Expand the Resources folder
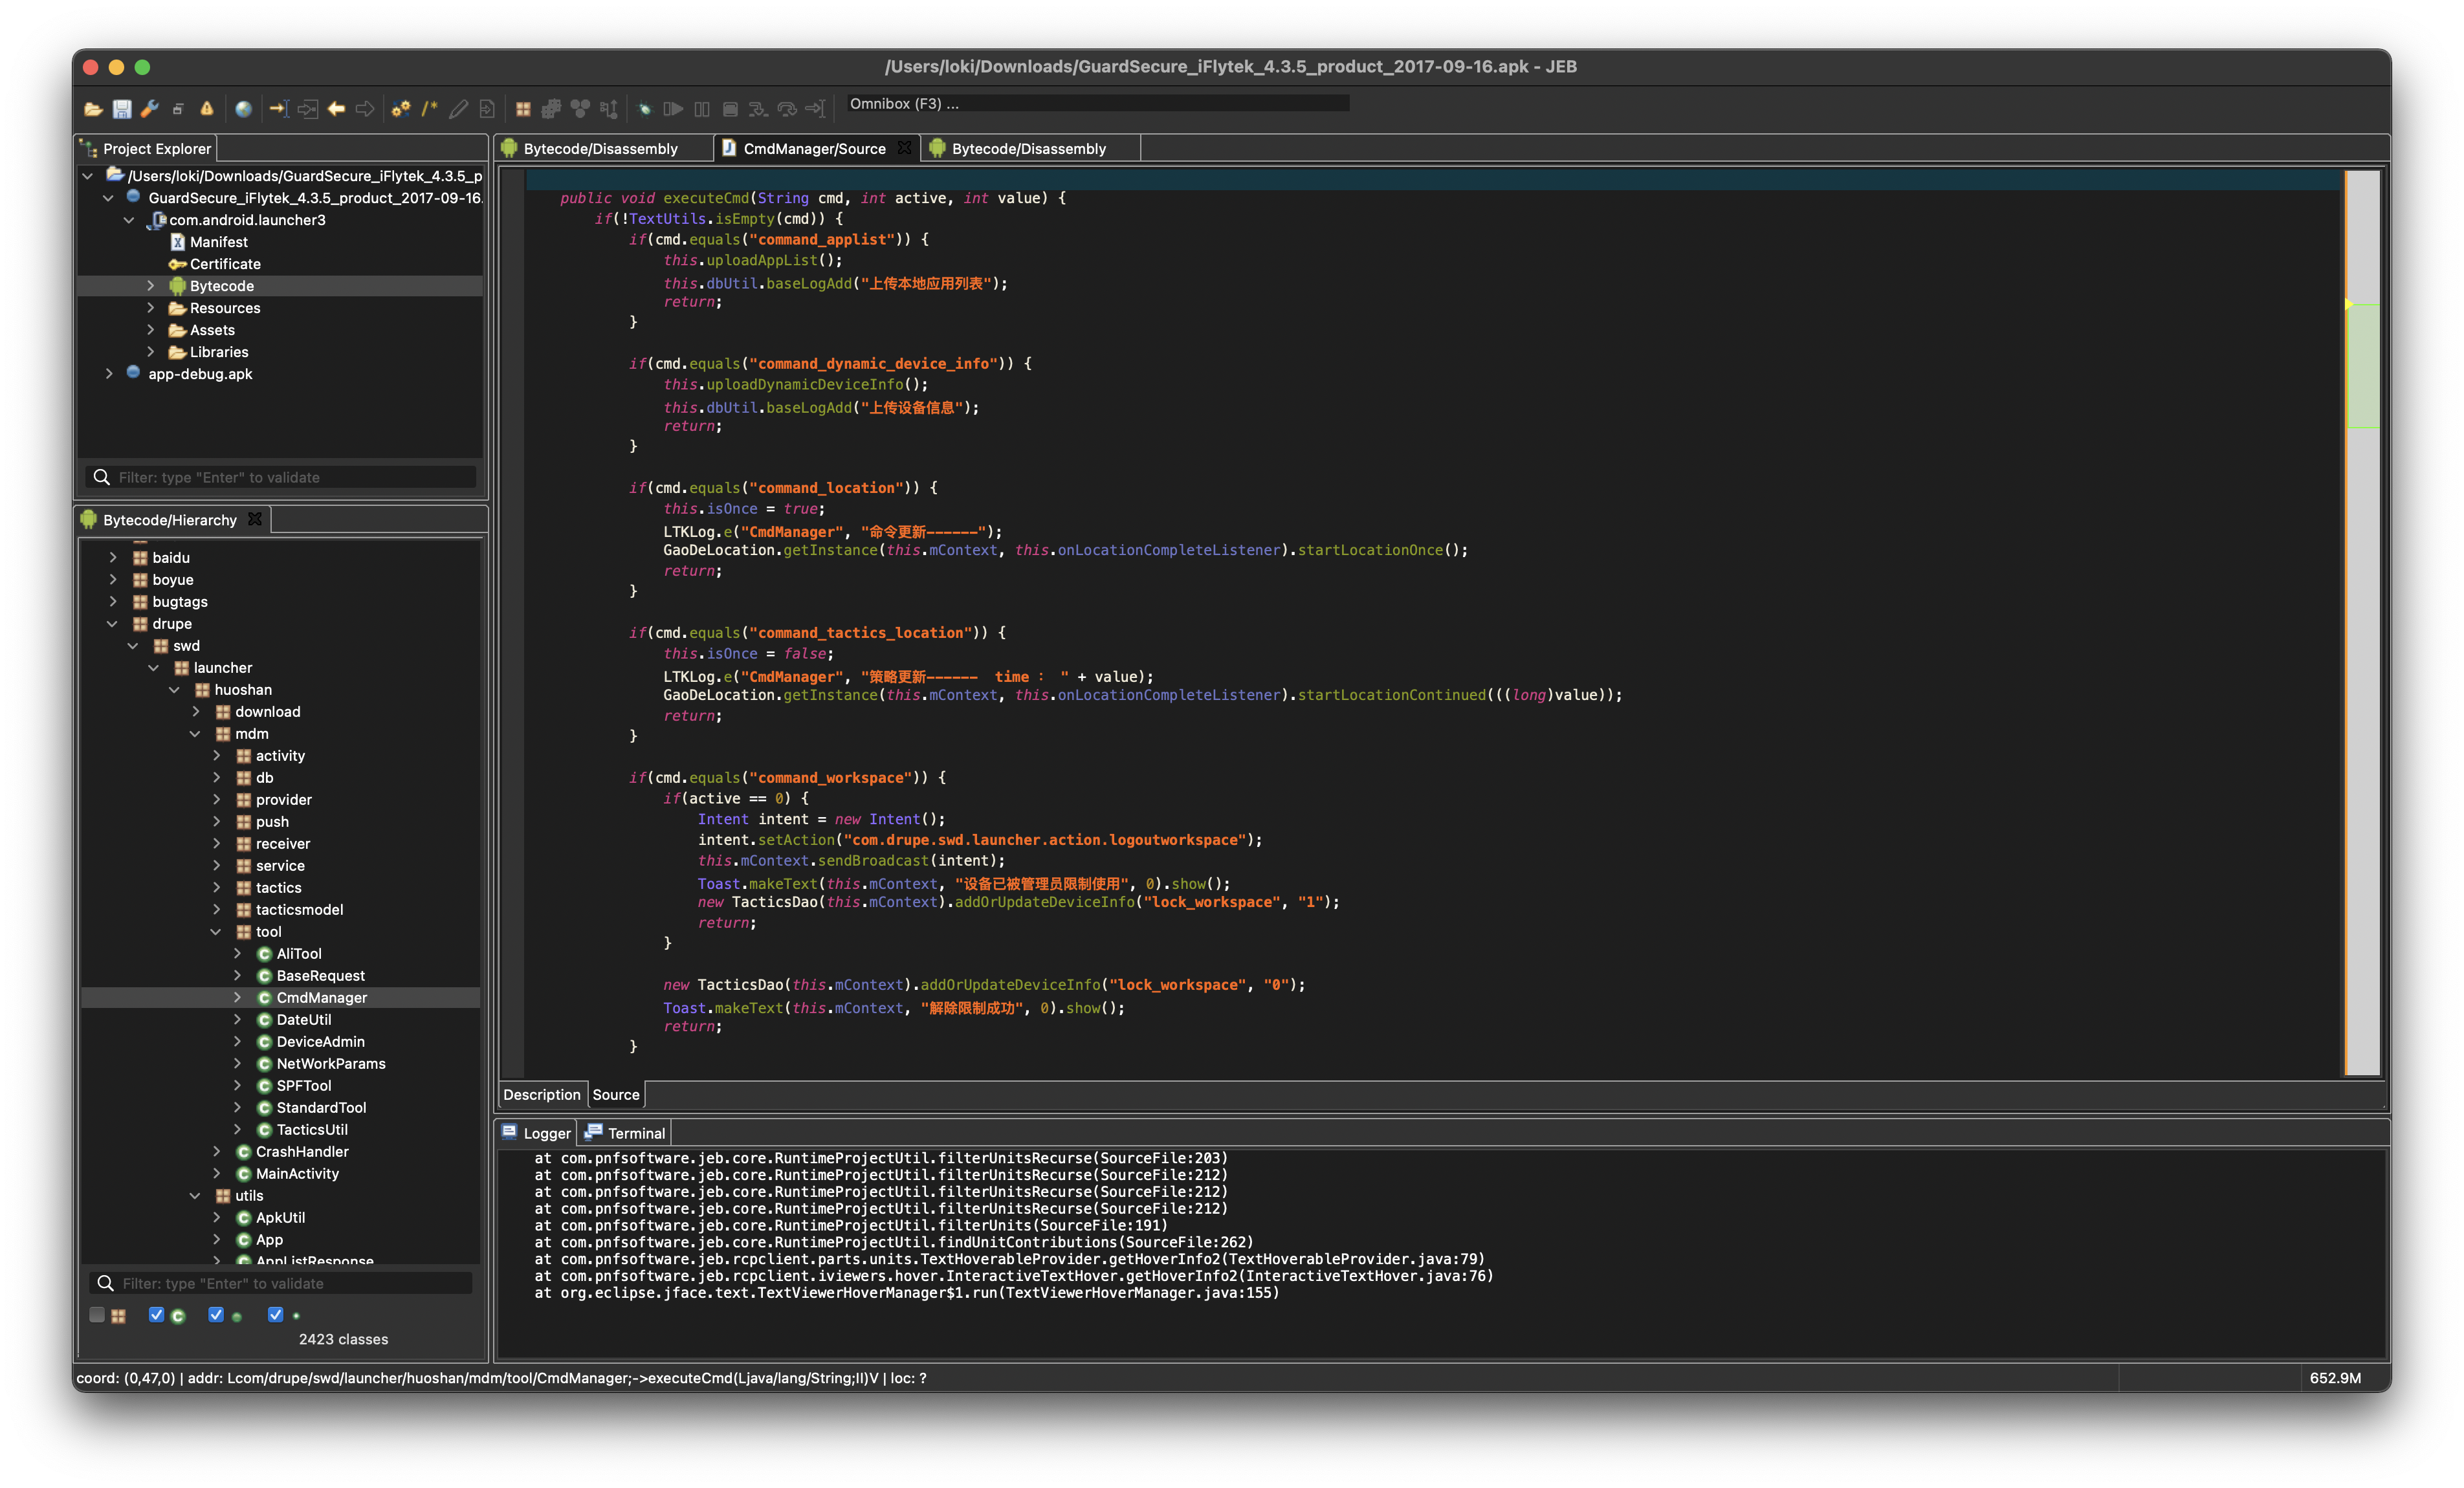The width and height of the screenshot is (2464, 1488). coord(151,308)
